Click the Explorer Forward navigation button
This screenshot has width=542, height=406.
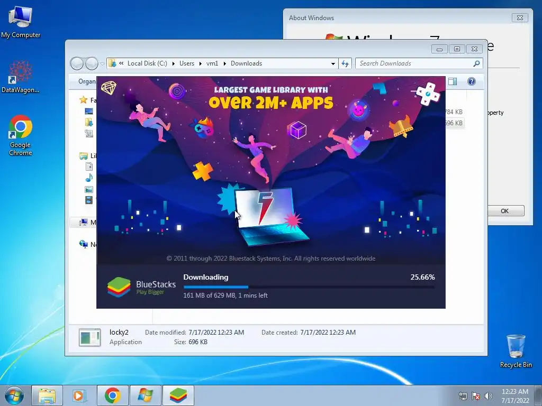point(92,63)
